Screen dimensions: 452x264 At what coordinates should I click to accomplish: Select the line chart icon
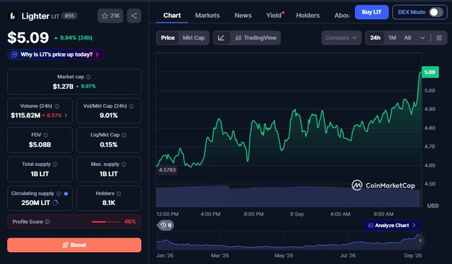pyautogui.click(x=221, y=38)
